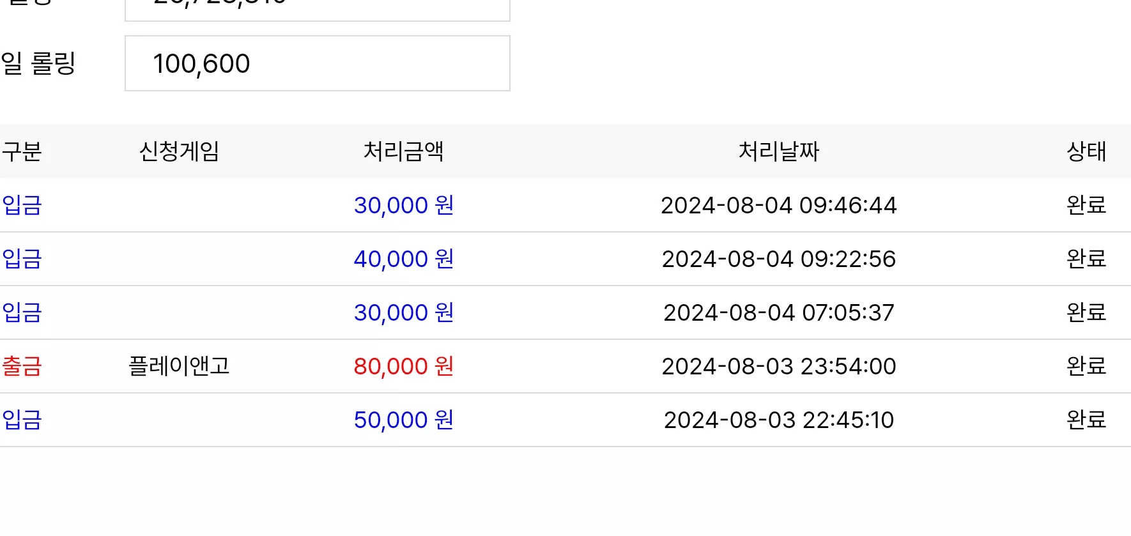
Task: Click the partially visible top input field
Action: [x=318, y=10]
